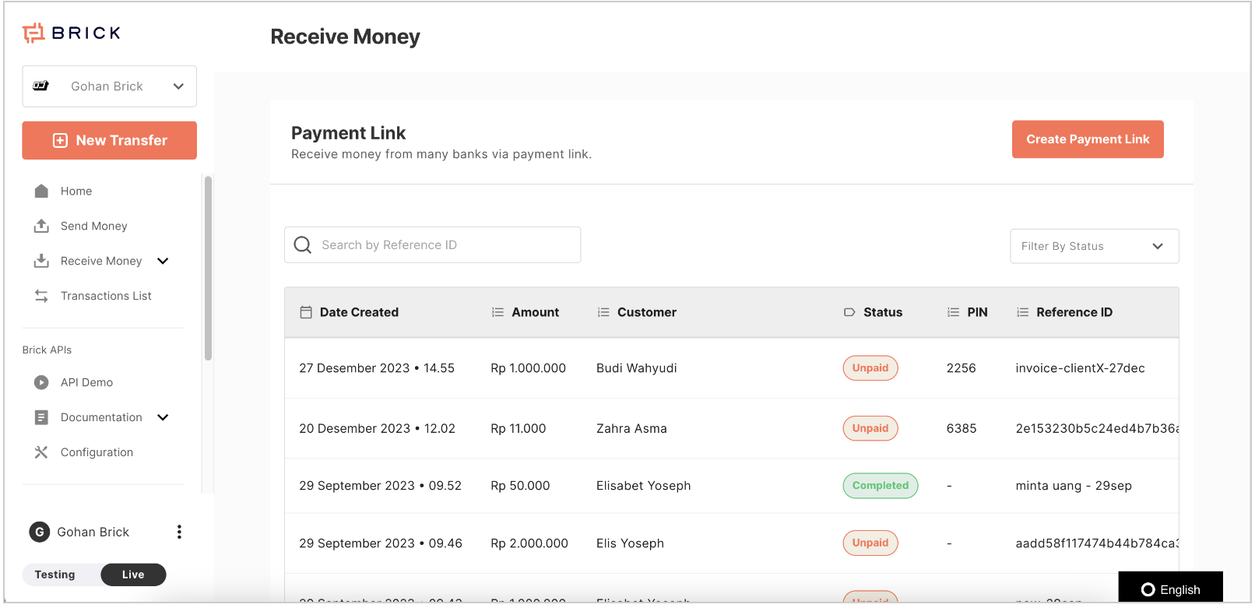Switch environment to Live mode

[133, 575]
